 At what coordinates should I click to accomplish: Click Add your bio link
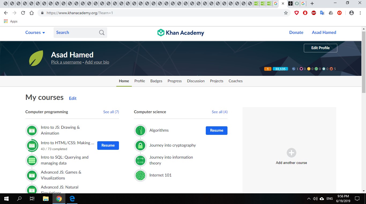(97, 62)
